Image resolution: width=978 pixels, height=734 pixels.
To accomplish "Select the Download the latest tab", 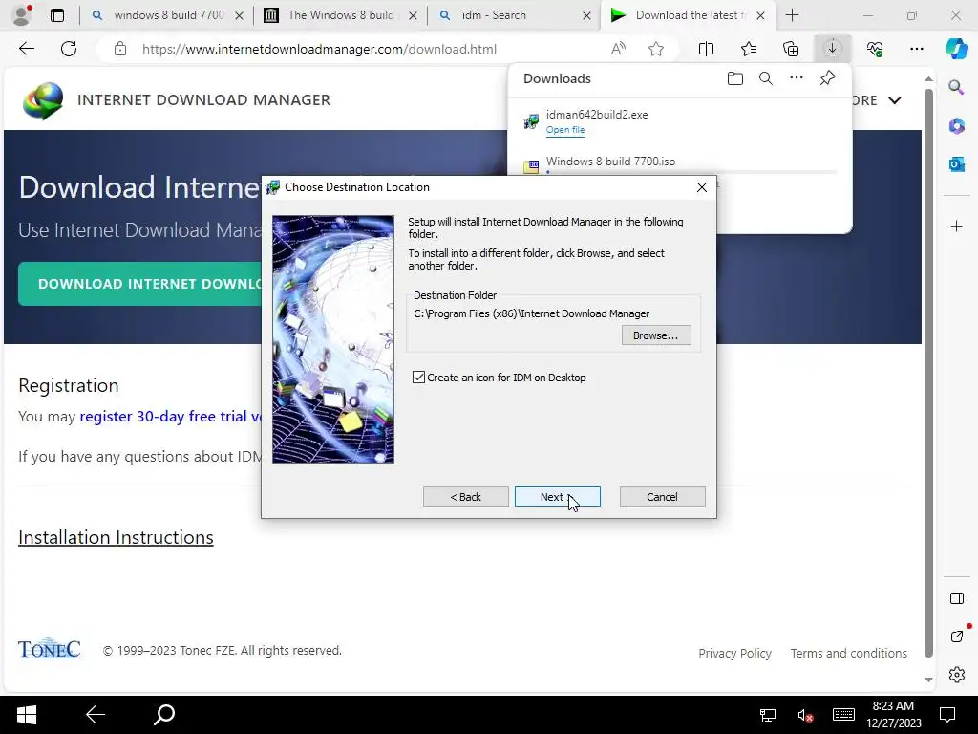I will tap(688, 15).
